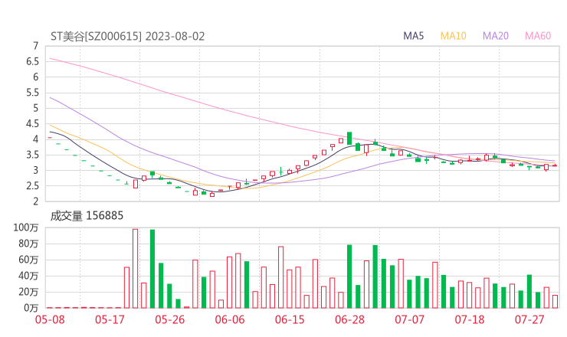
Task: Click the price axis label 3.5
Action: 32,155
